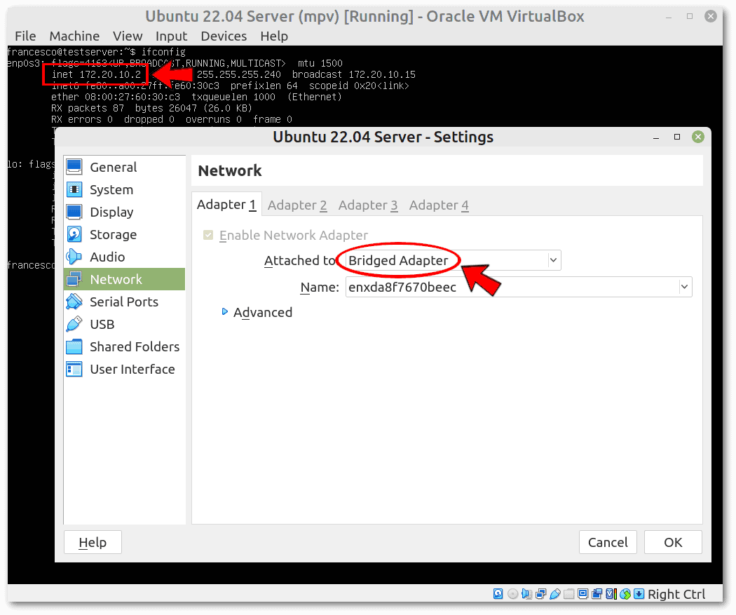Click the optical disc status icon
Screen dimensions: 736x615
pyautogui.click(x=512, y=593)
